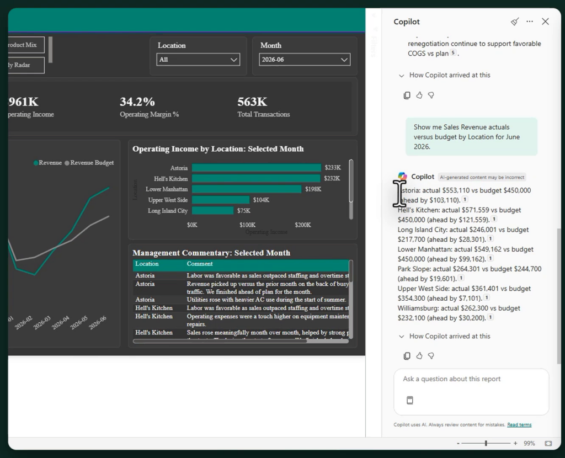This screenshot has width=565, height=458.
Task: Open citation 1 after Astoria result
Action: pos(465,199)
